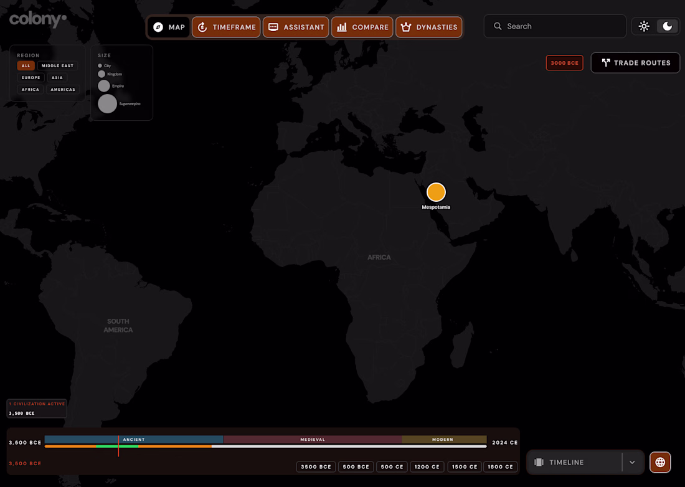Click the Assistant chat icon
685x487 pixels.
coord(273,27)
